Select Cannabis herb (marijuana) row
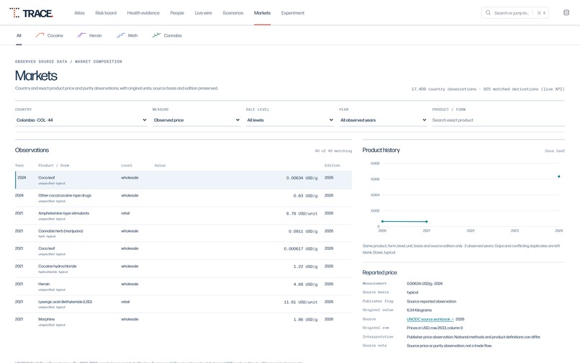580x363 pixels. tap(183, 233)
